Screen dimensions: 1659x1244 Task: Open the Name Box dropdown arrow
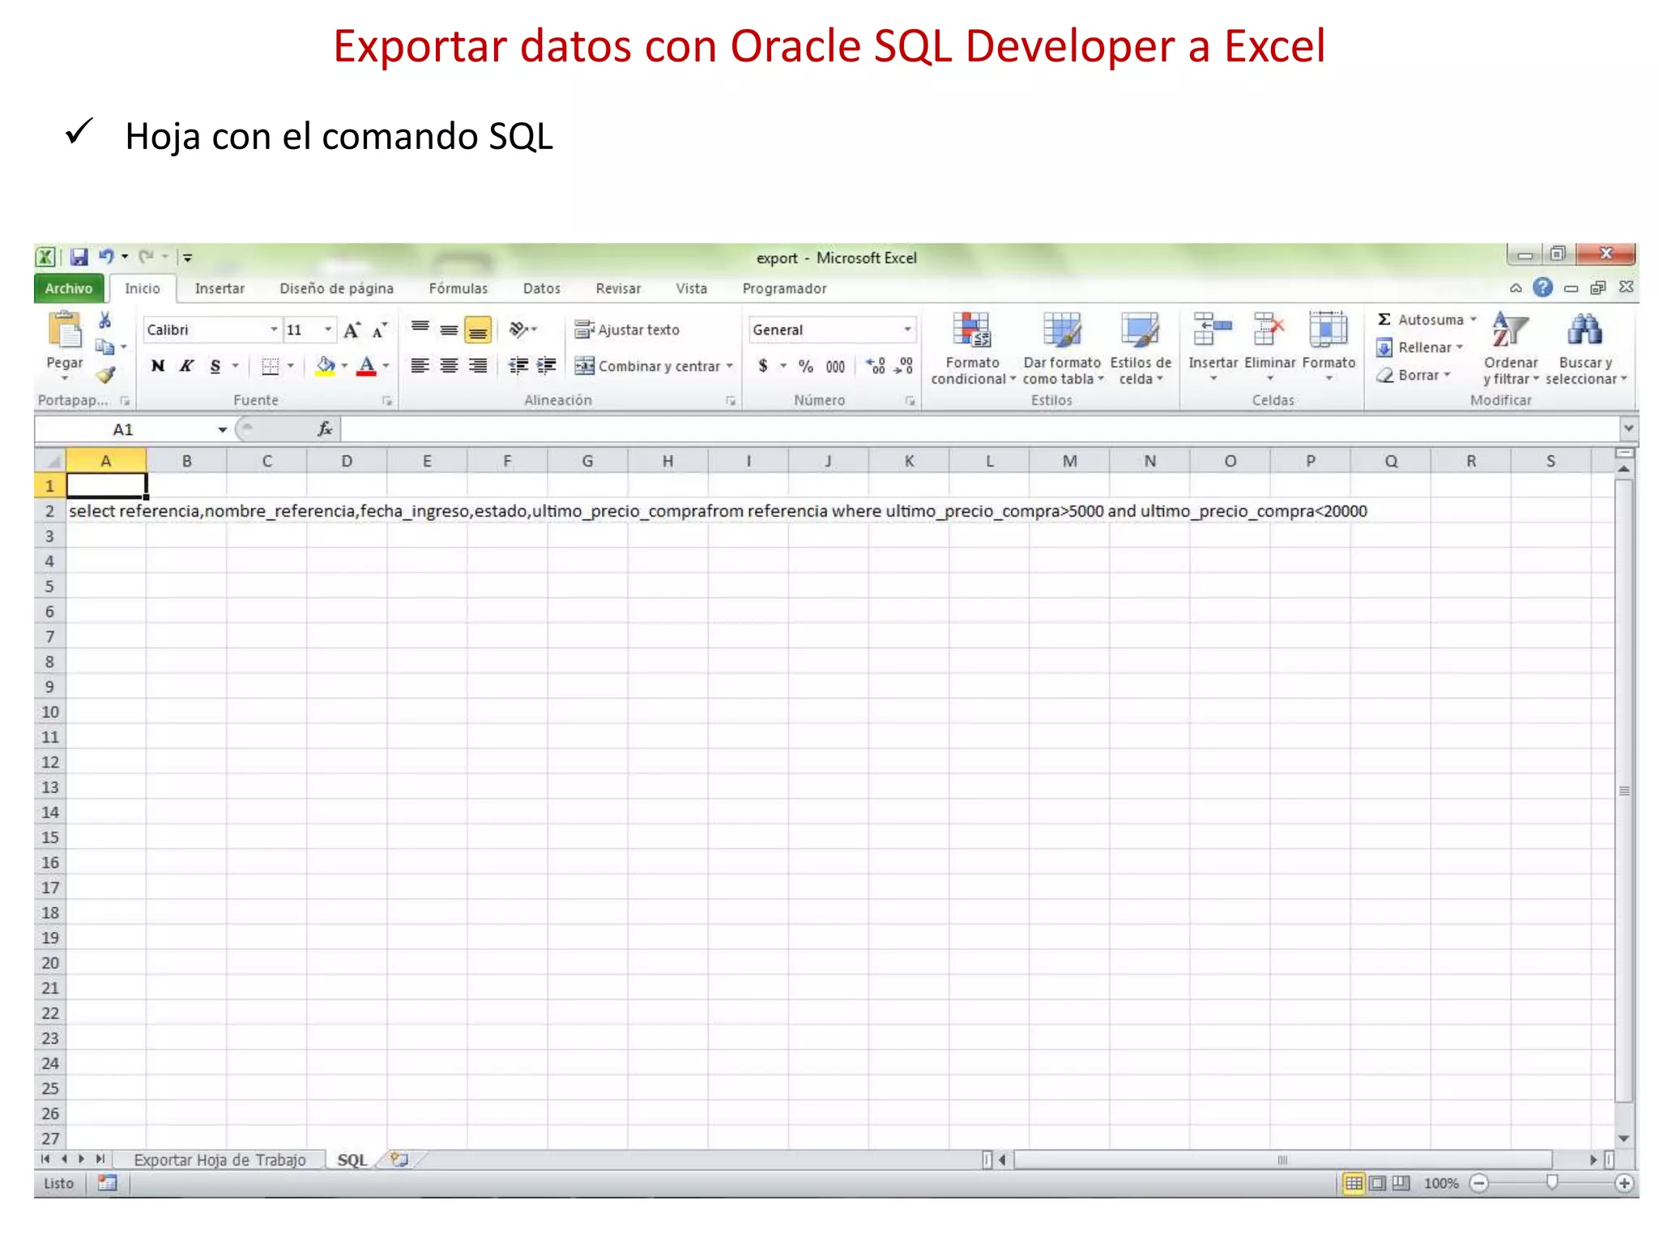[222, 430]
